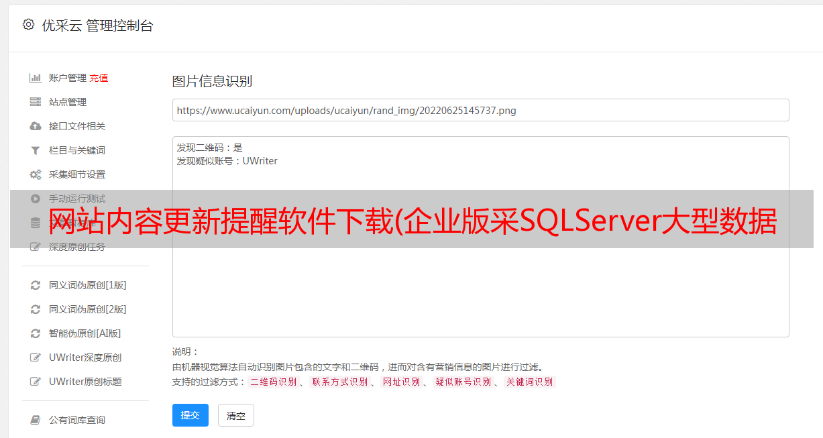Click the 网址识别 filter tag
Screen dimensions: 823x438
tap(401, 382)
